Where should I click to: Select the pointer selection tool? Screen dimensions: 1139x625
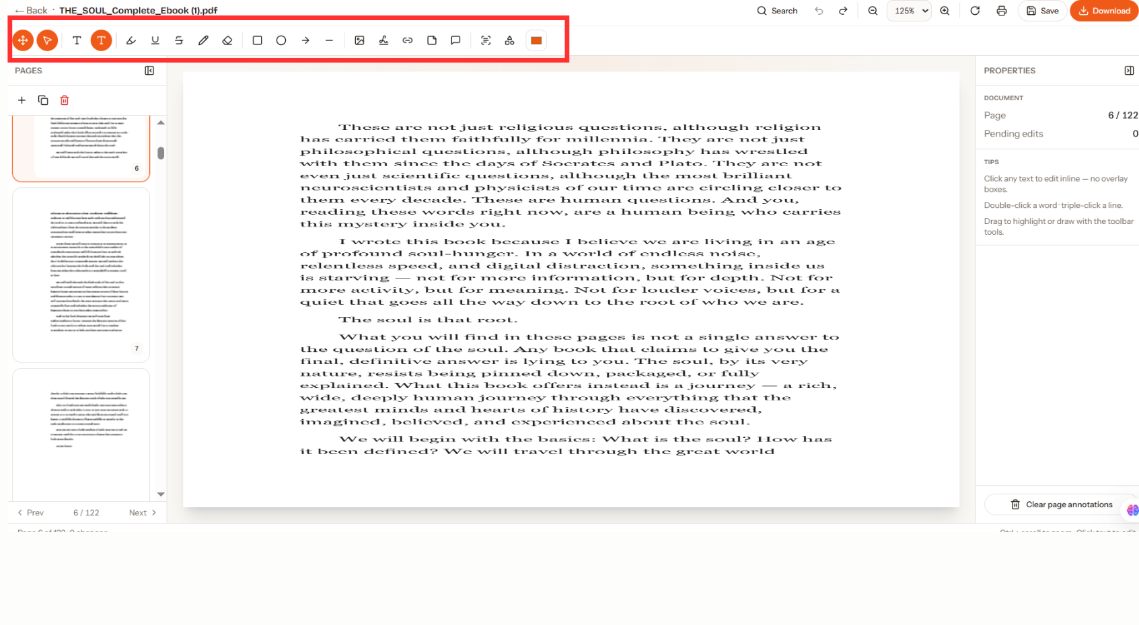tap(47, 40)
